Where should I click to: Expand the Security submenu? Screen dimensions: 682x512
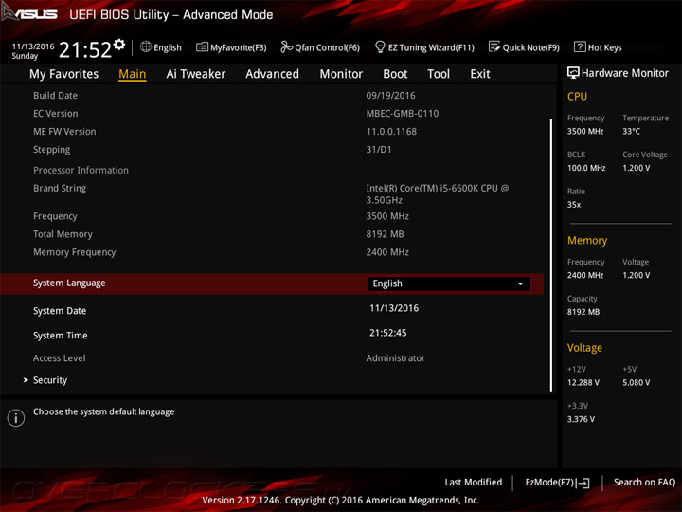click(50, 380)
